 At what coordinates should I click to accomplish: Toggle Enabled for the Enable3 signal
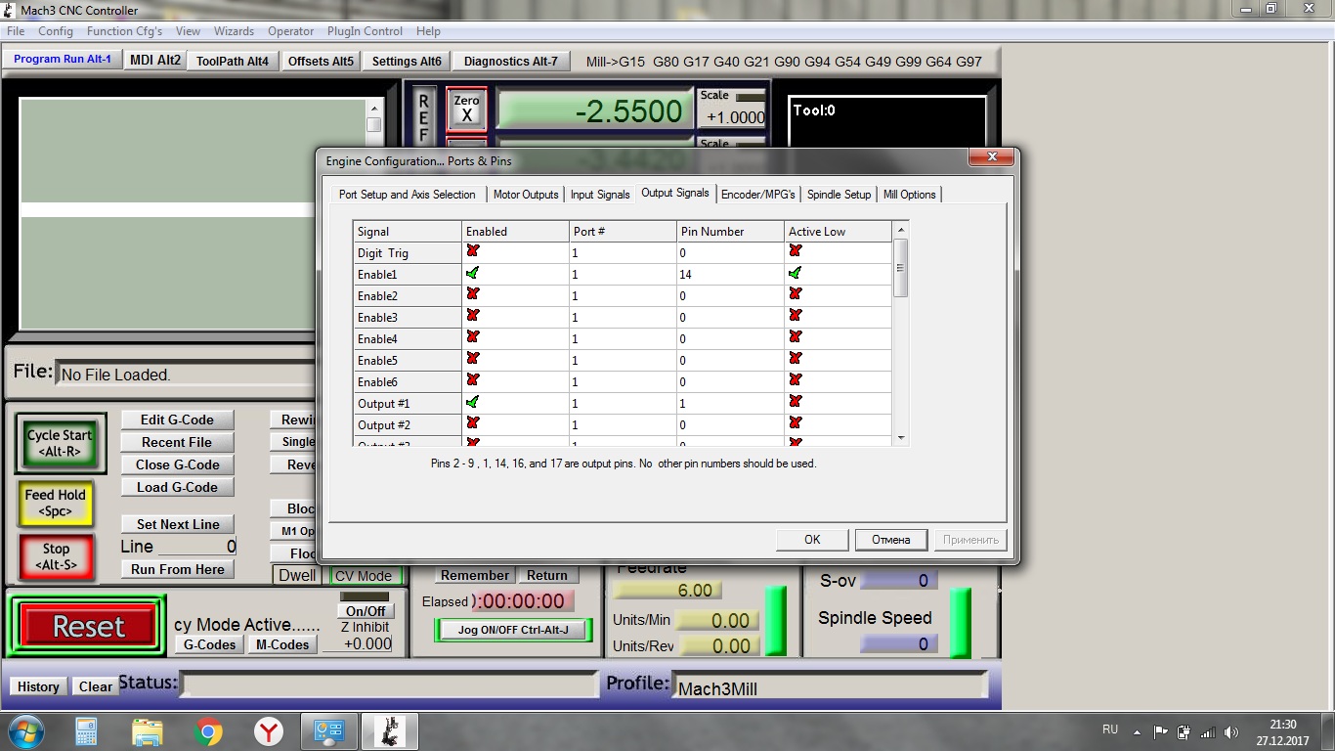click(473, 317)
